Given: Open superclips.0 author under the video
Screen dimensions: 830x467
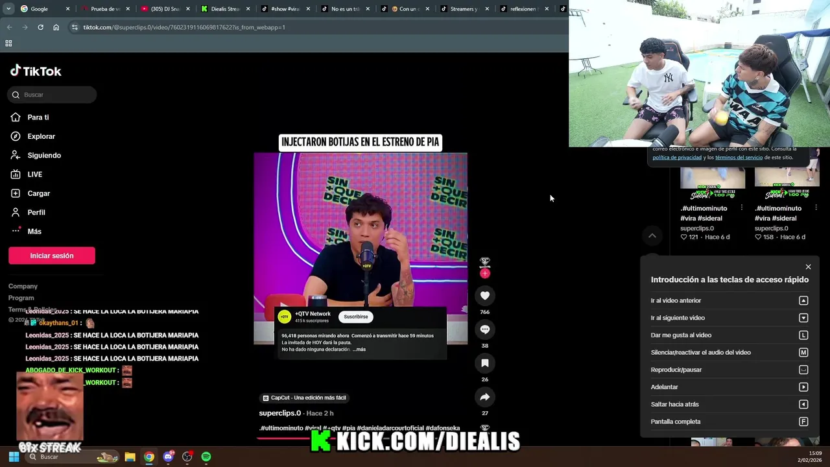Looking at the screenshot, I should 280,413.
